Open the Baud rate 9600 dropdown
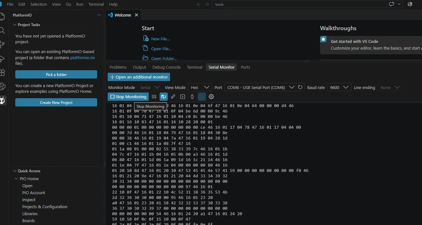 click(339, 87)
